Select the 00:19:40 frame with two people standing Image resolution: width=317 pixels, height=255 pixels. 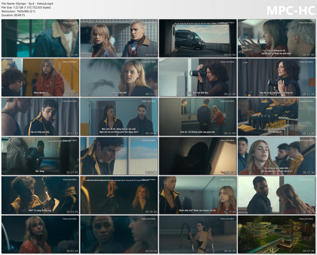click(x=119, y=116)
